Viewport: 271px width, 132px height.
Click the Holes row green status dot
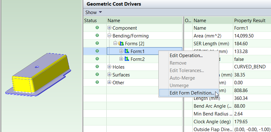pos(97,67)
